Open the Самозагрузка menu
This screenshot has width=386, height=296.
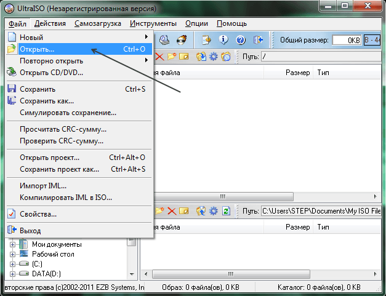(98, 23)
